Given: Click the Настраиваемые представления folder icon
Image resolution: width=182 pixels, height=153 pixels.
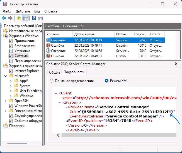Looking at the screenshot, I should [x=6, y=31].
